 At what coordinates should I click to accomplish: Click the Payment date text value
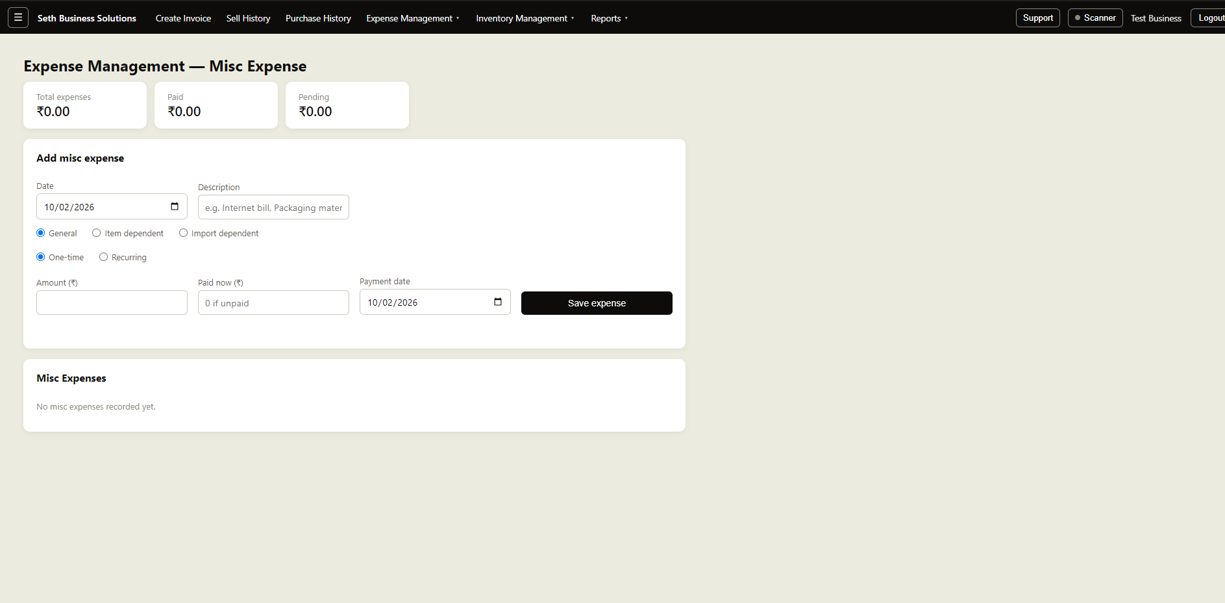tap(393, 302)
